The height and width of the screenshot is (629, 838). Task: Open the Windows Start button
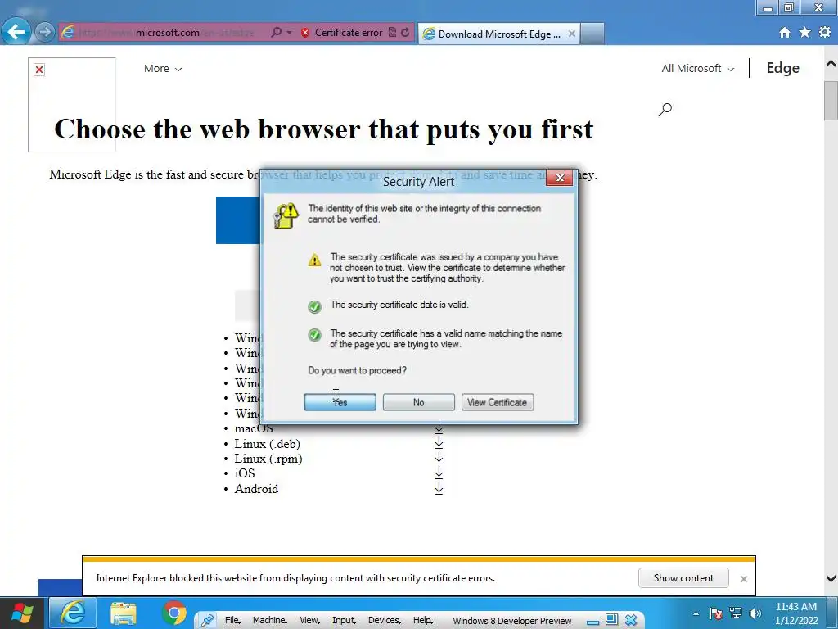[x=22, y=613]
